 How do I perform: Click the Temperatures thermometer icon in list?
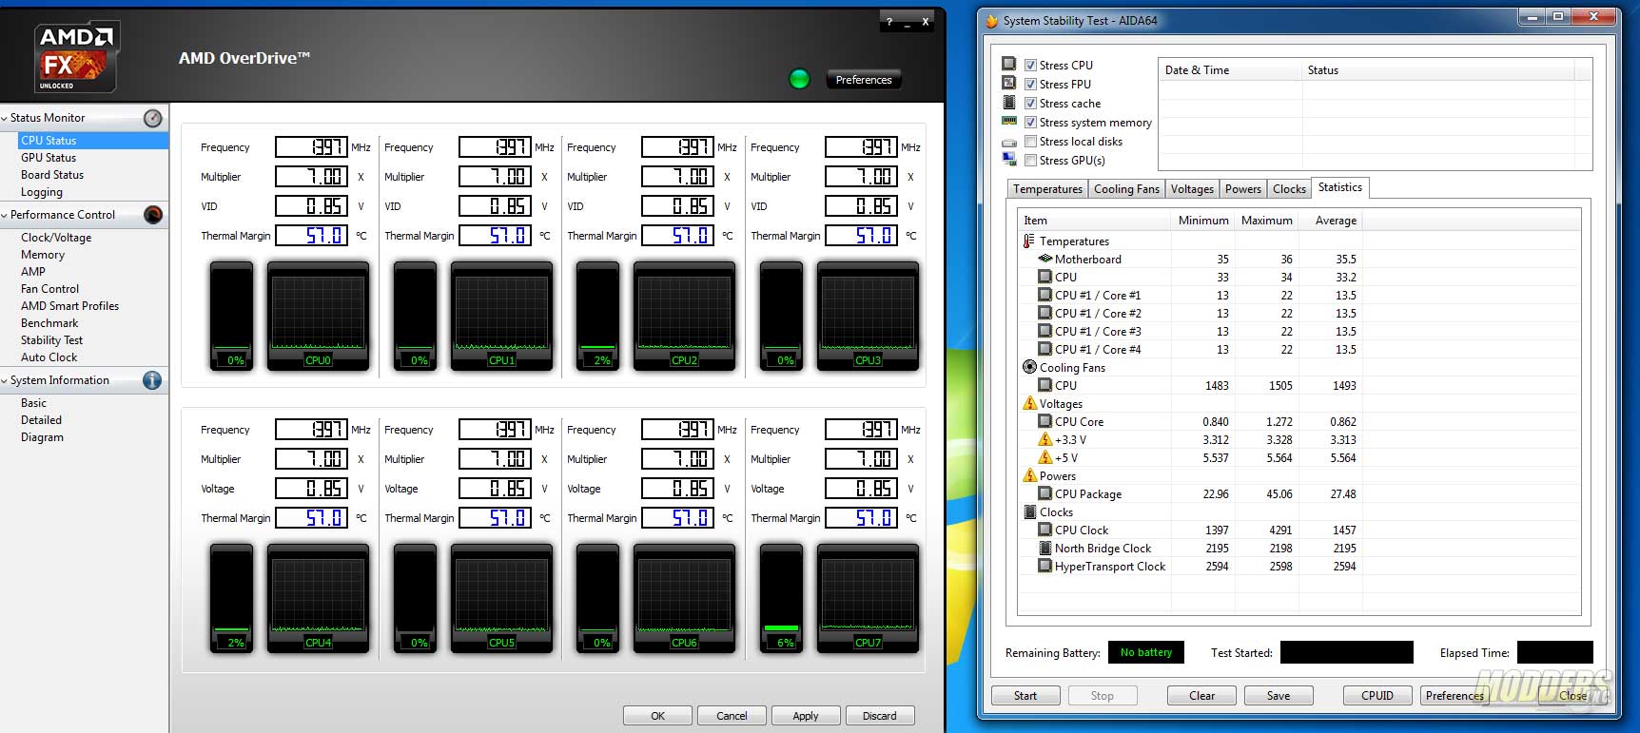point(1029,241)
